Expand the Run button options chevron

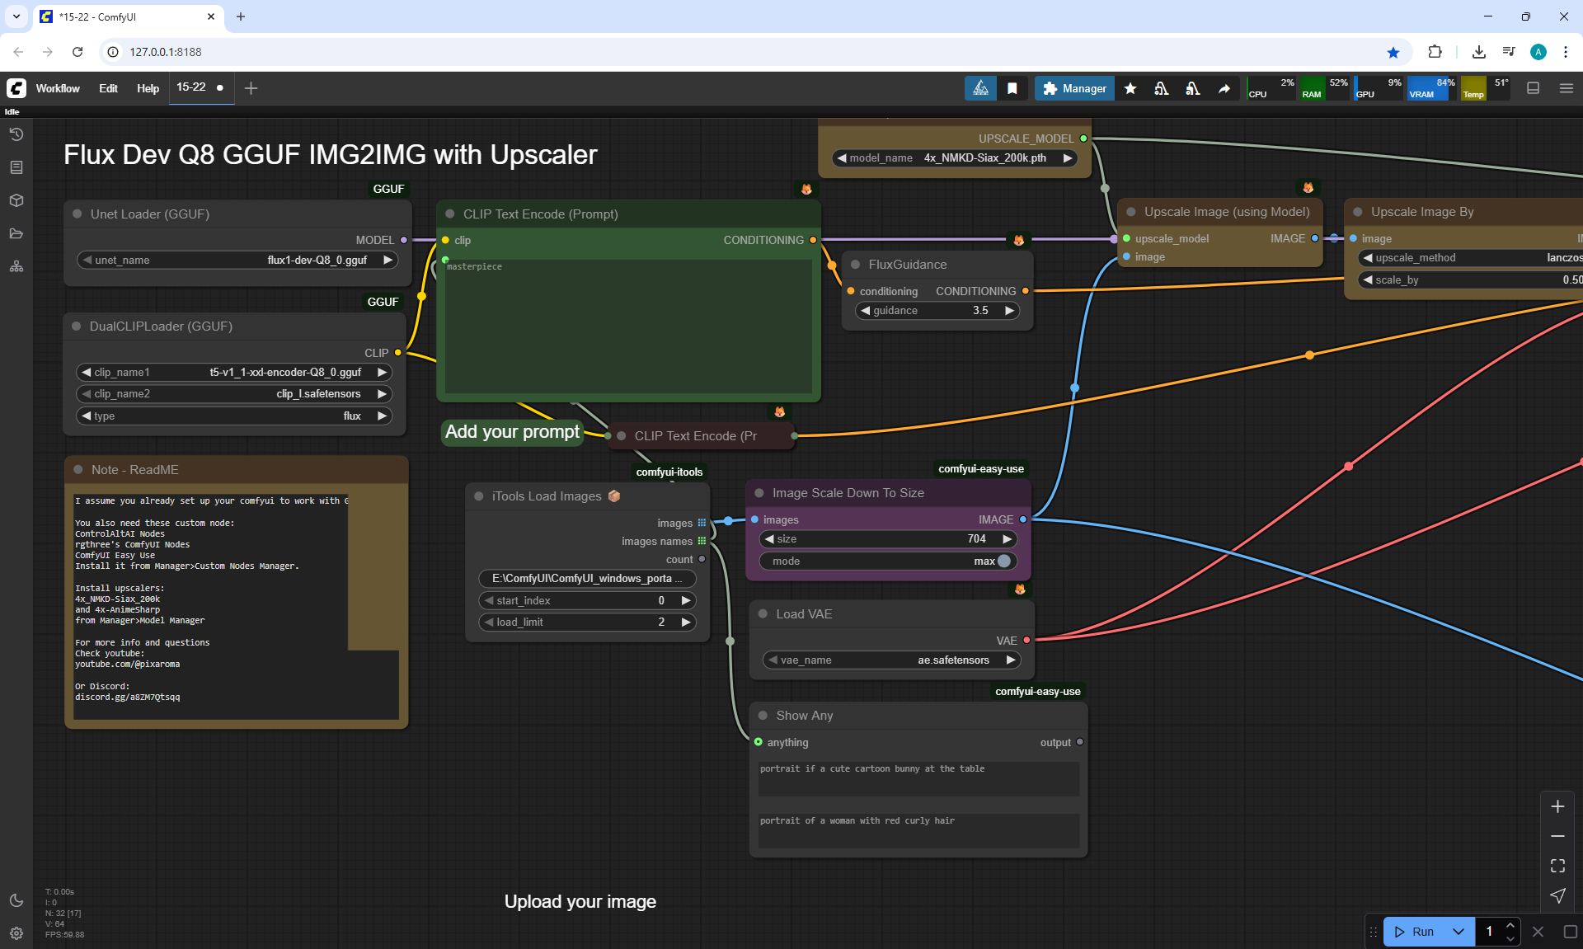(x=1458, y=932)
